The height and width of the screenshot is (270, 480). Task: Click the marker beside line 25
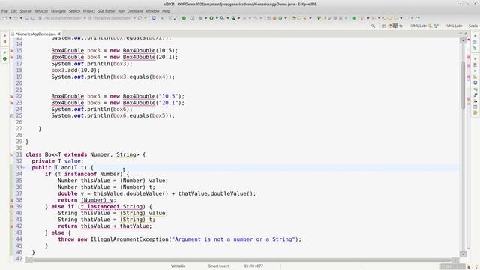[x=11, y=115]
